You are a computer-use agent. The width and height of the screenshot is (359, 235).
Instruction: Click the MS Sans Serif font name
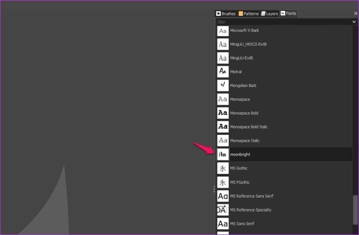click(x=242, y=224)
